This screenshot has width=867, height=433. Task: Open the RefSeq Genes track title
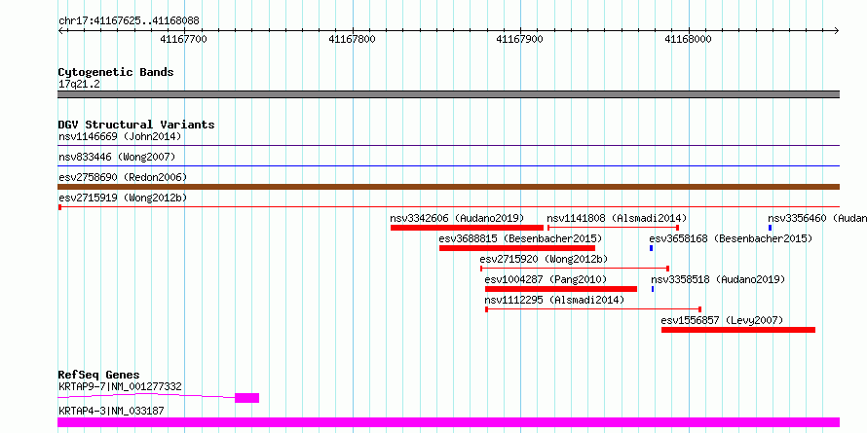(x=98, y=376)
